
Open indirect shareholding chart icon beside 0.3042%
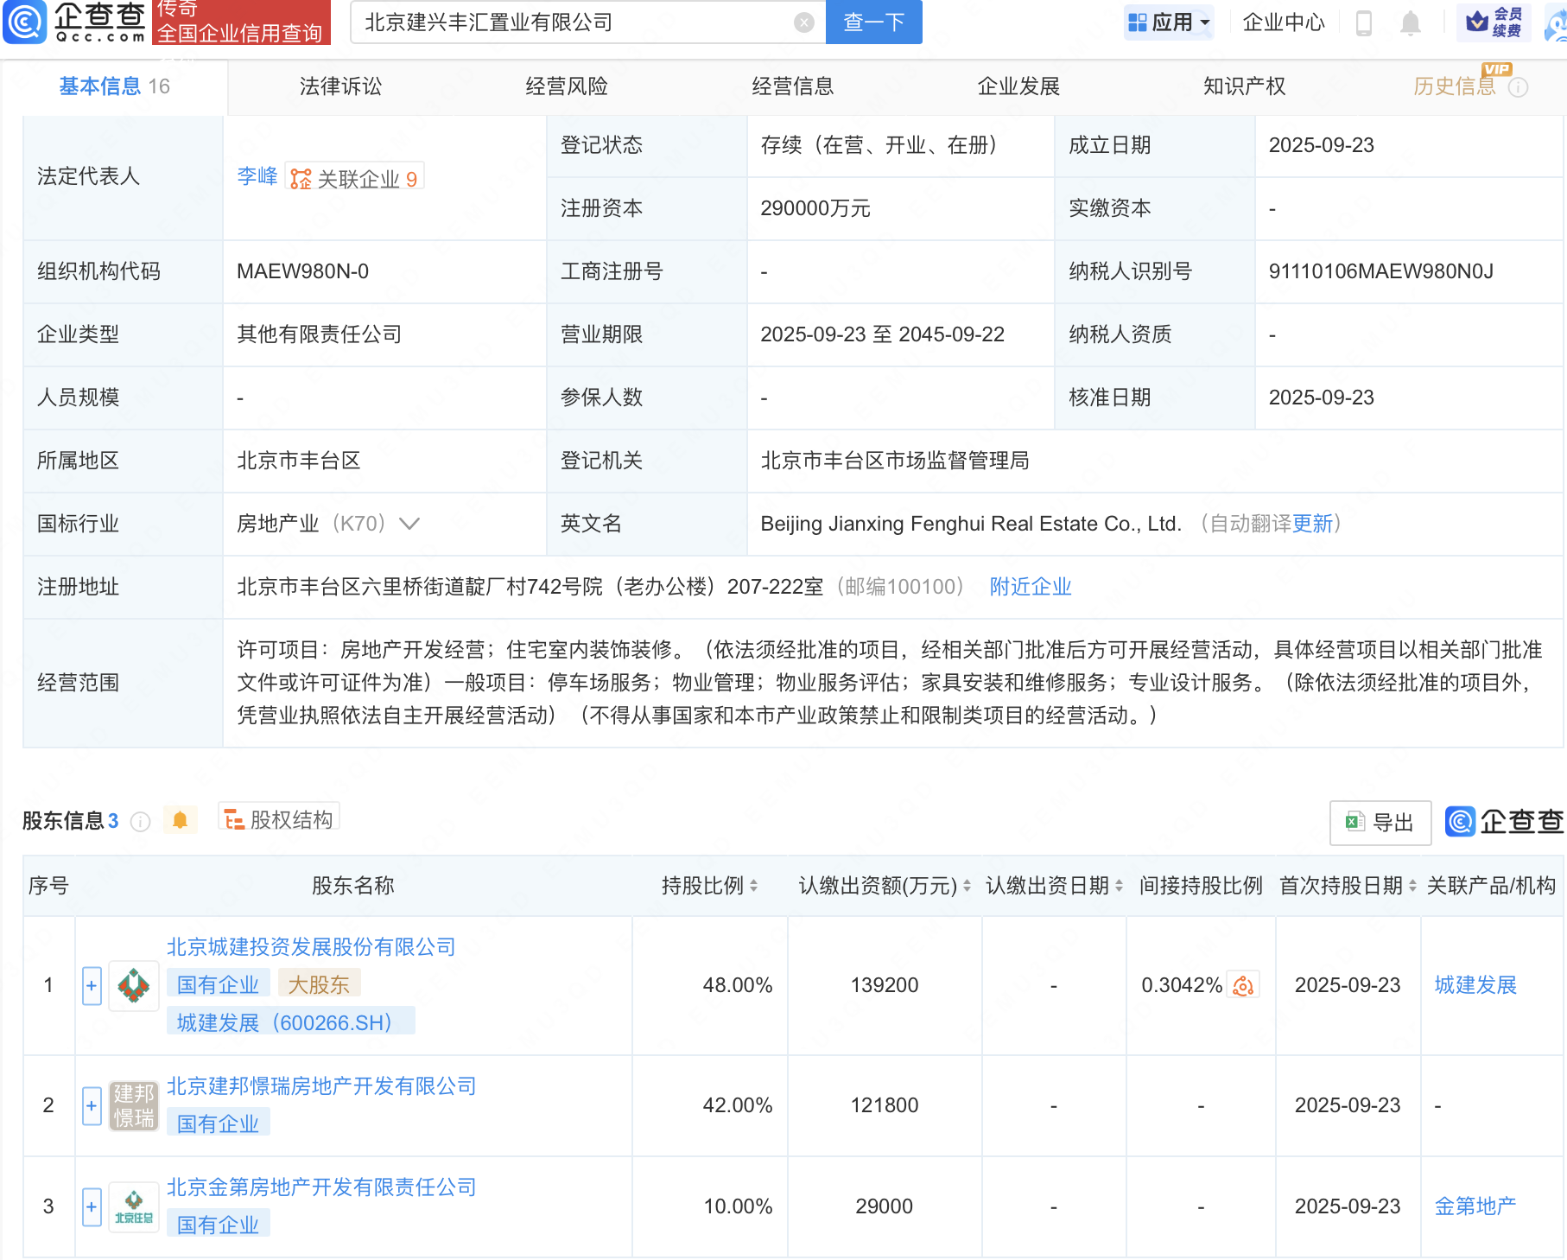coord(1243,986)
